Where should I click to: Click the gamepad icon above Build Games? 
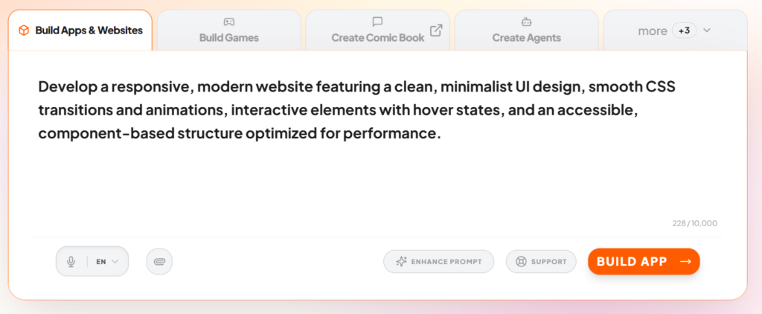click(x=228, y=22)
